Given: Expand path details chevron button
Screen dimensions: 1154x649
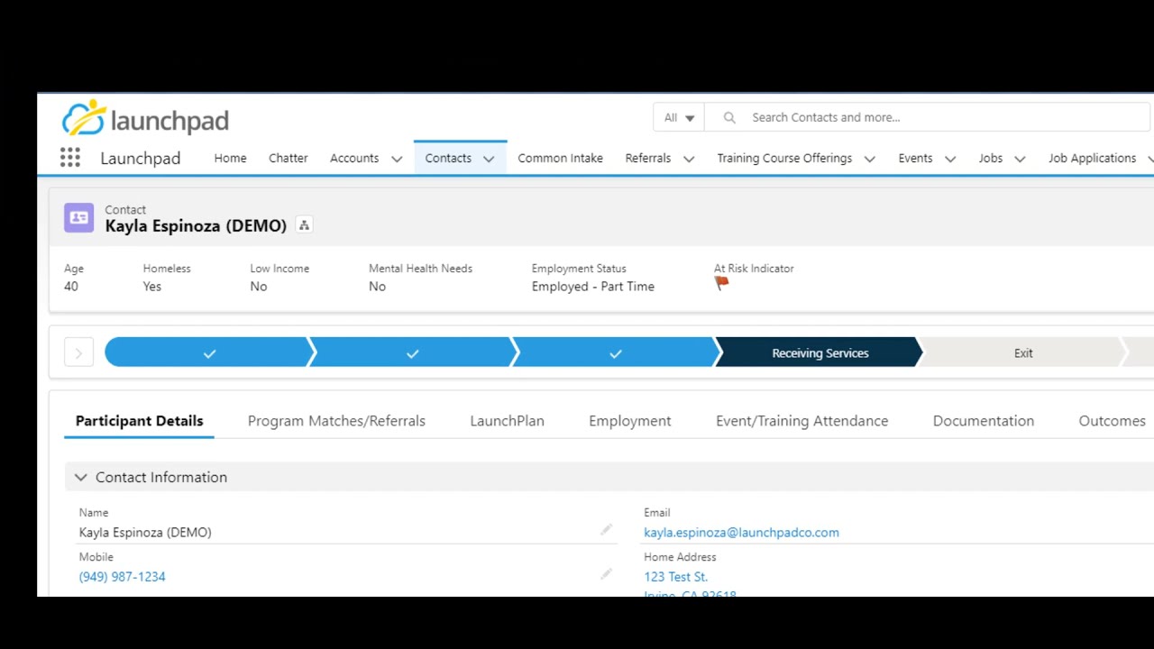Looking at the screenshot, I should click(x=78, y=353).
